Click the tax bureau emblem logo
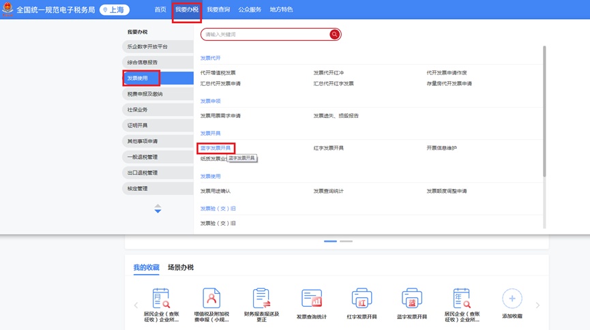Viewport: 590px width, 330px height. (x=8, y=10)
